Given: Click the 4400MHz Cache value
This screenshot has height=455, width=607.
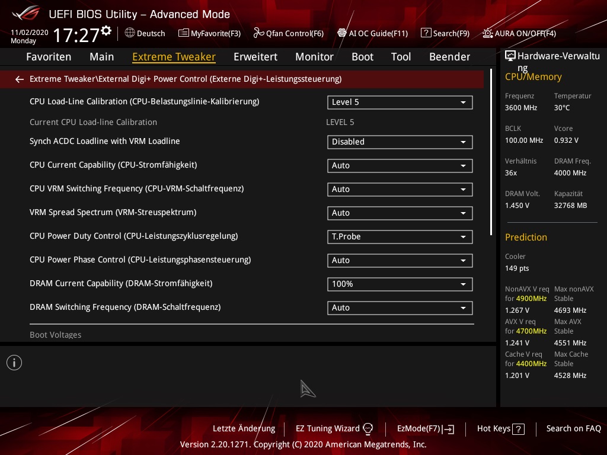Looking at the screenshot, I should point(531,364).
